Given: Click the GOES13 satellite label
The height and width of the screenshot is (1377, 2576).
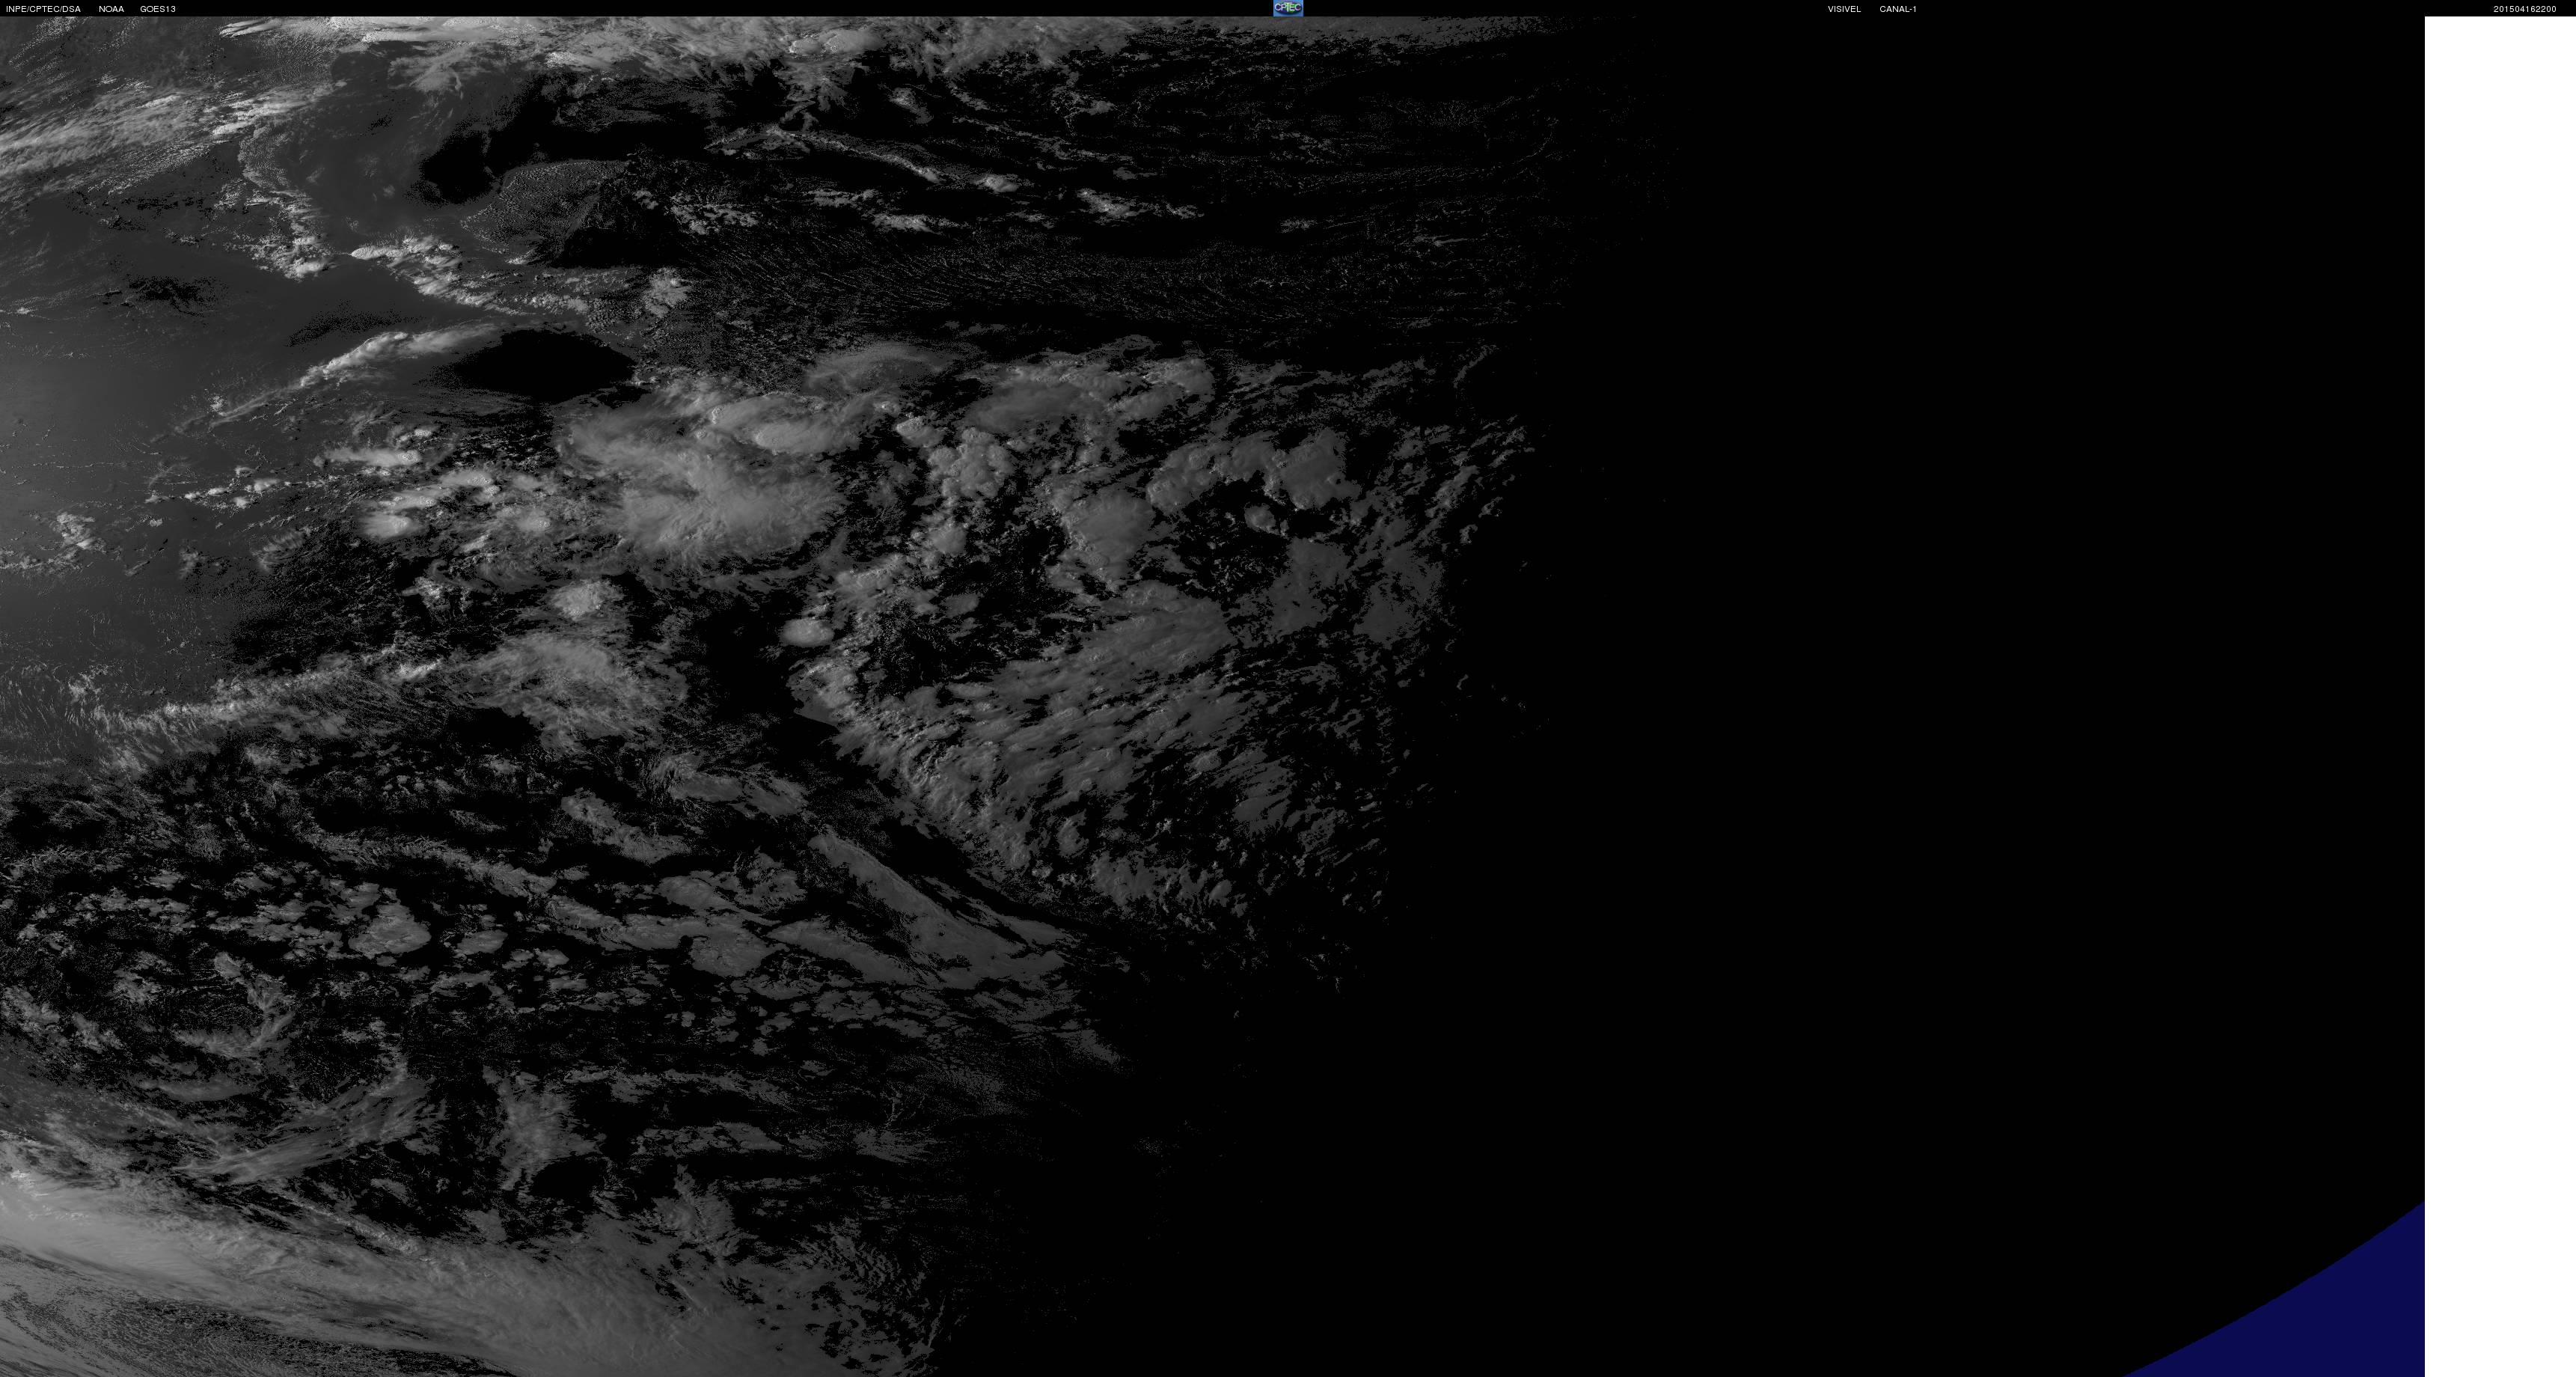Looking at the screenshot, I should [x=158, y=9].
